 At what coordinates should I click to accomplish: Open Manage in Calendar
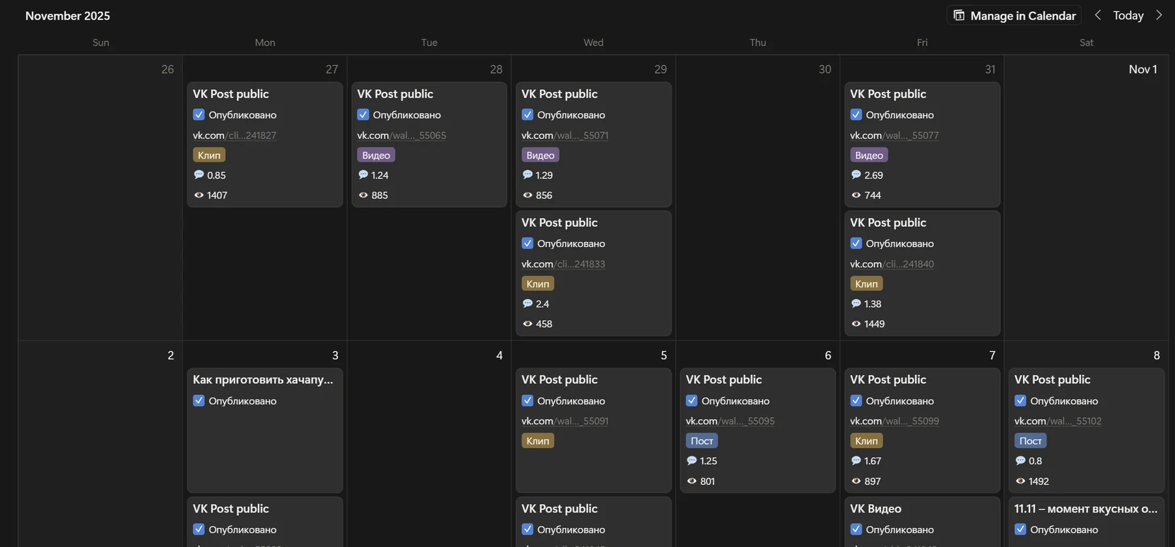click(1014, 15)
